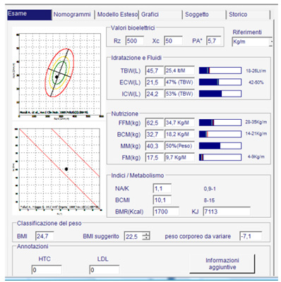Select the FFM(kg) value 62,5
This screenshot has height=282, width=281.
pyautogui.click(x=154, y=123)
